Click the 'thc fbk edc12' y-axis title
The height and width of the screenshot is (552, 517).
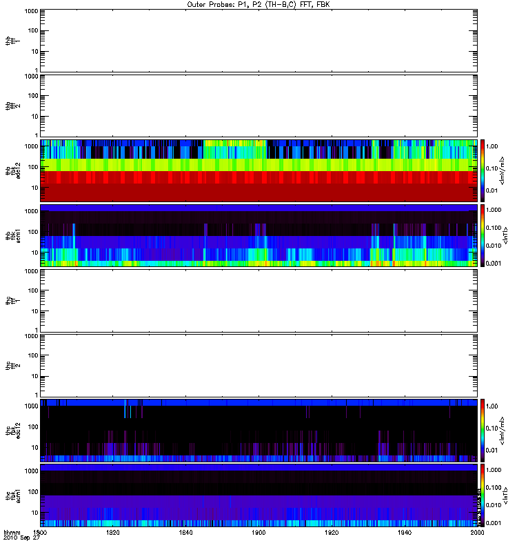click(x=12, y=431)
